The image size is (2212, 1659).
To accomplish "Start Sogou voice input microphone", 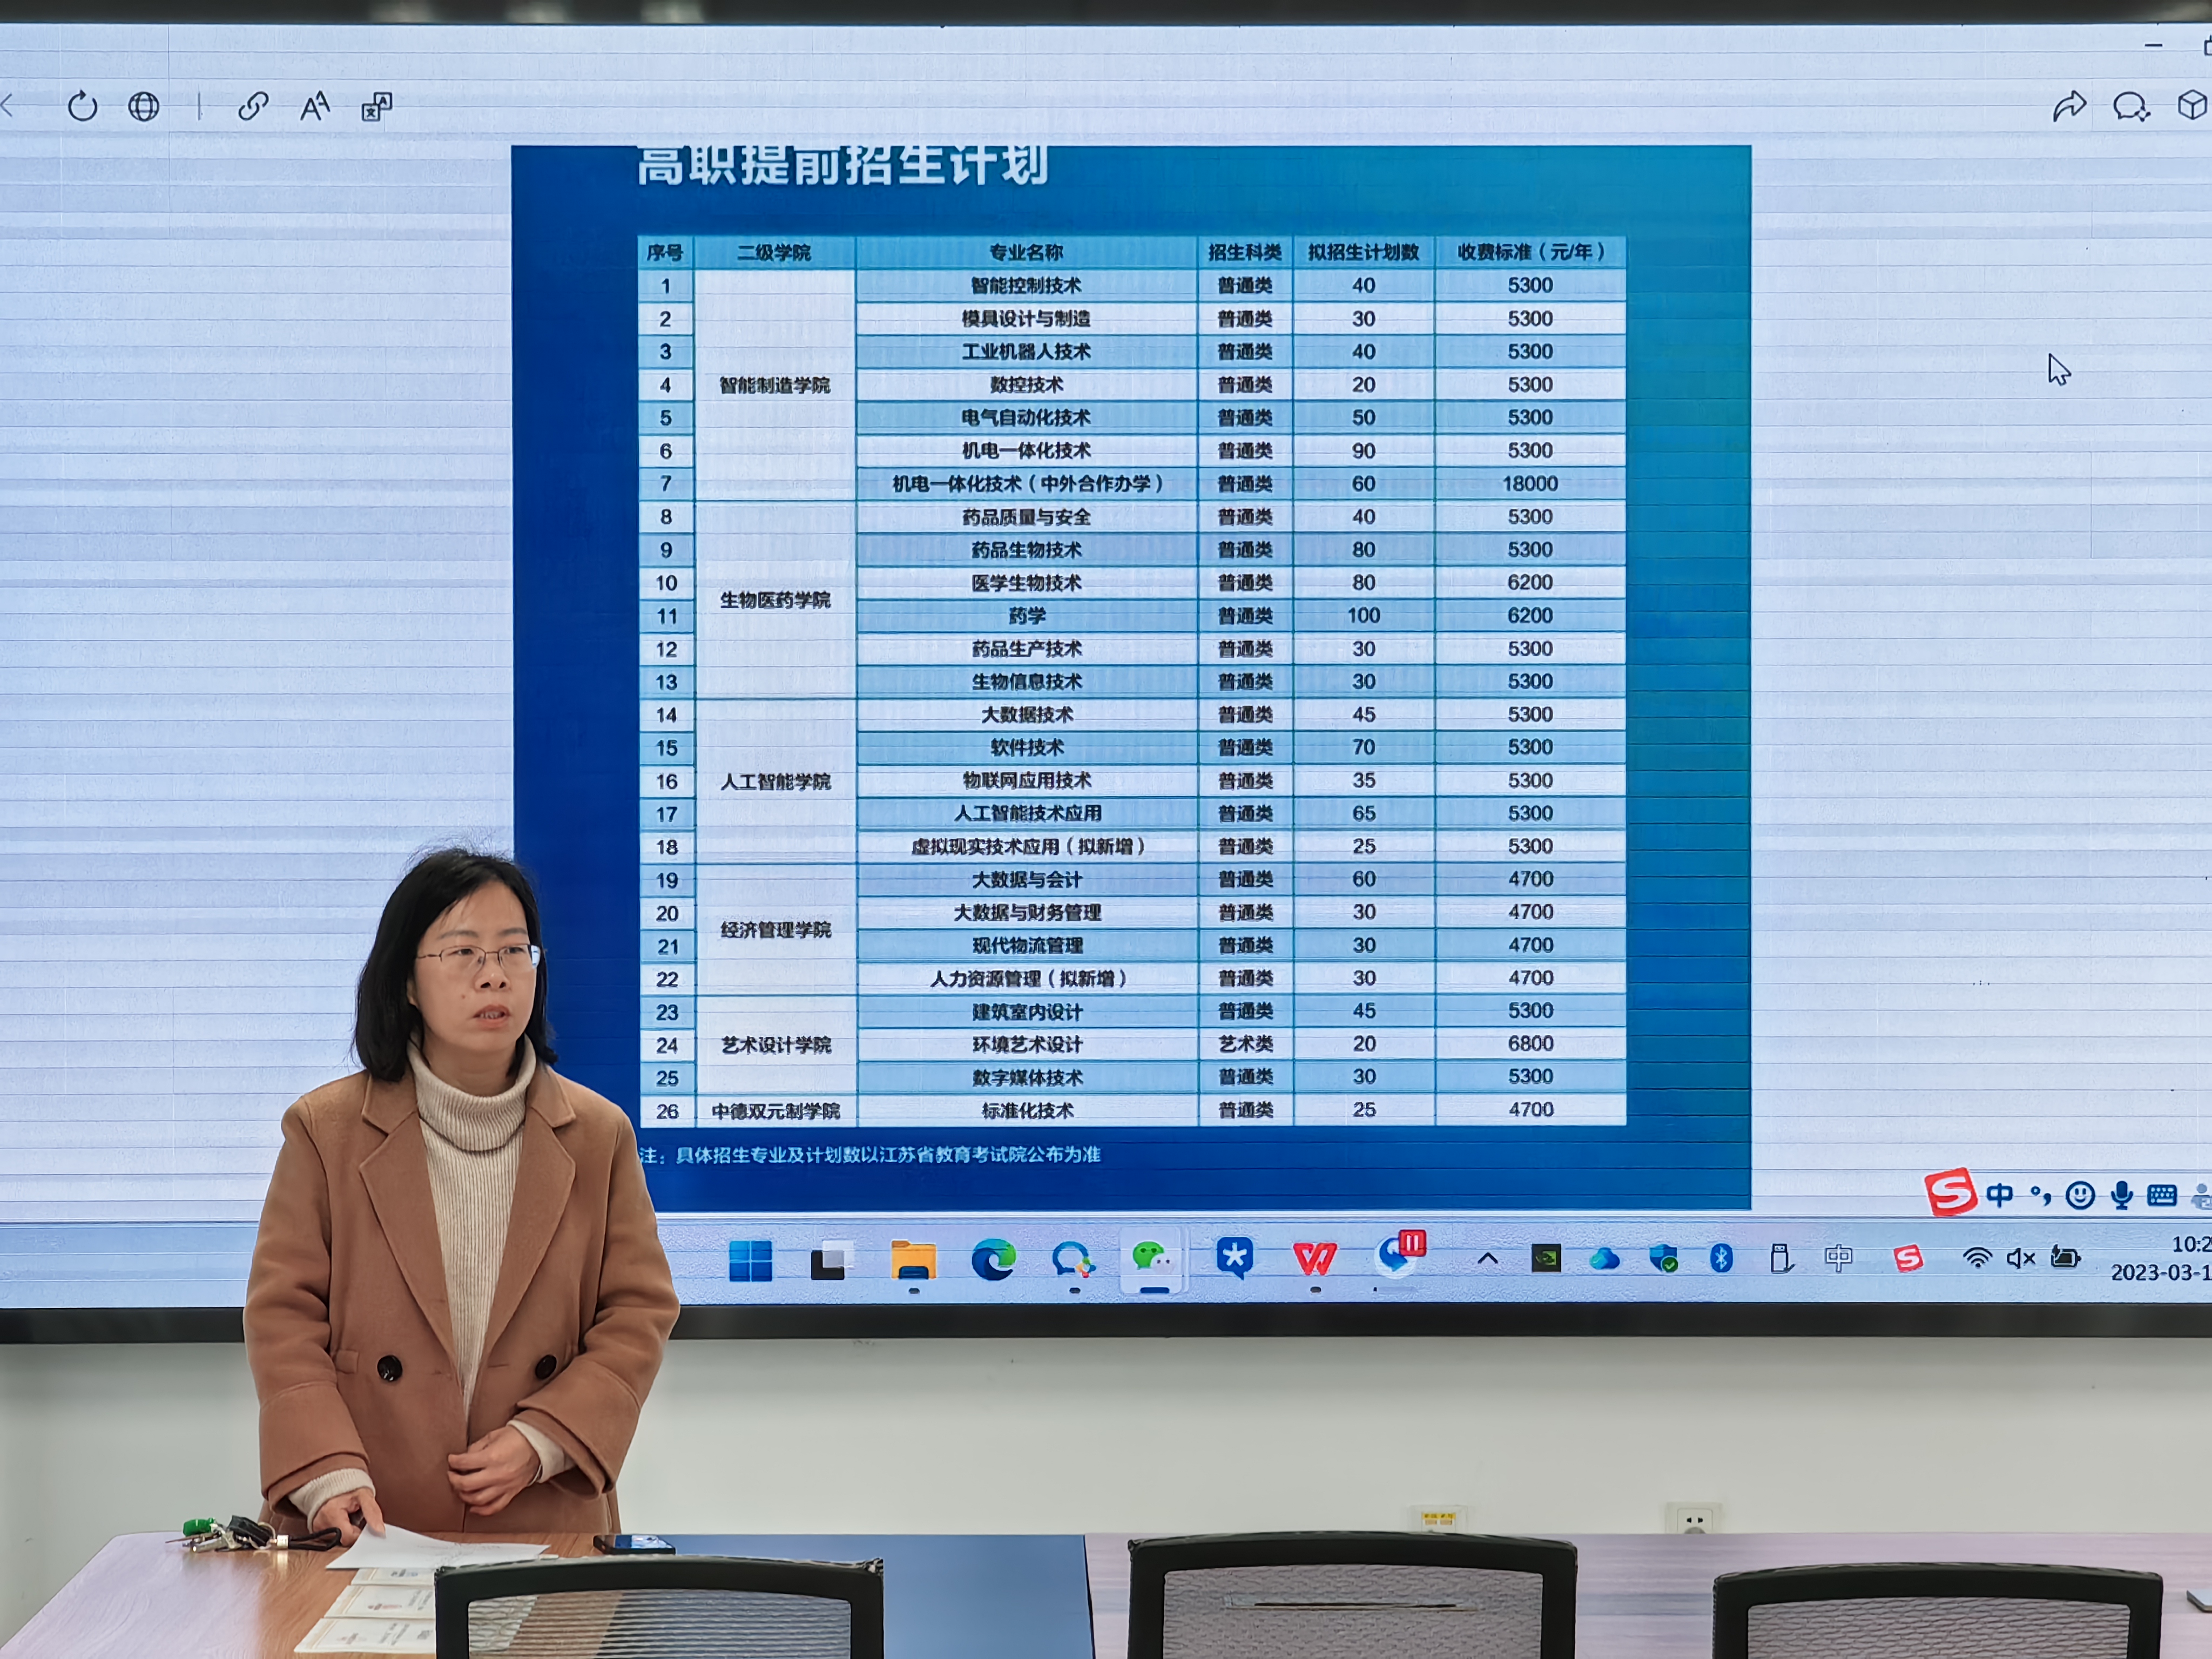I will 2121,1195.
